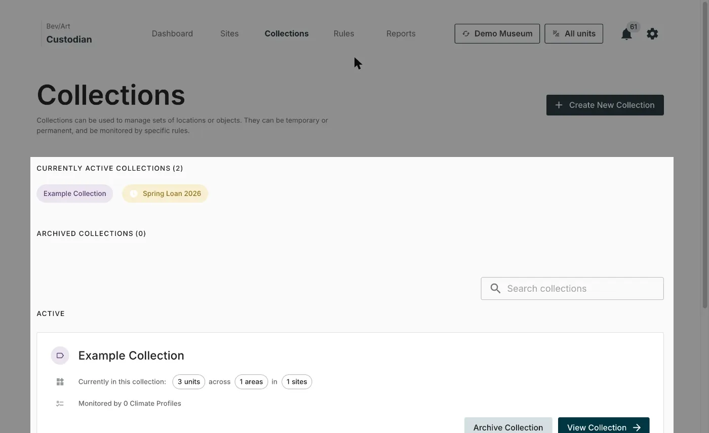Focus the Search collections field

click(572, 289)
